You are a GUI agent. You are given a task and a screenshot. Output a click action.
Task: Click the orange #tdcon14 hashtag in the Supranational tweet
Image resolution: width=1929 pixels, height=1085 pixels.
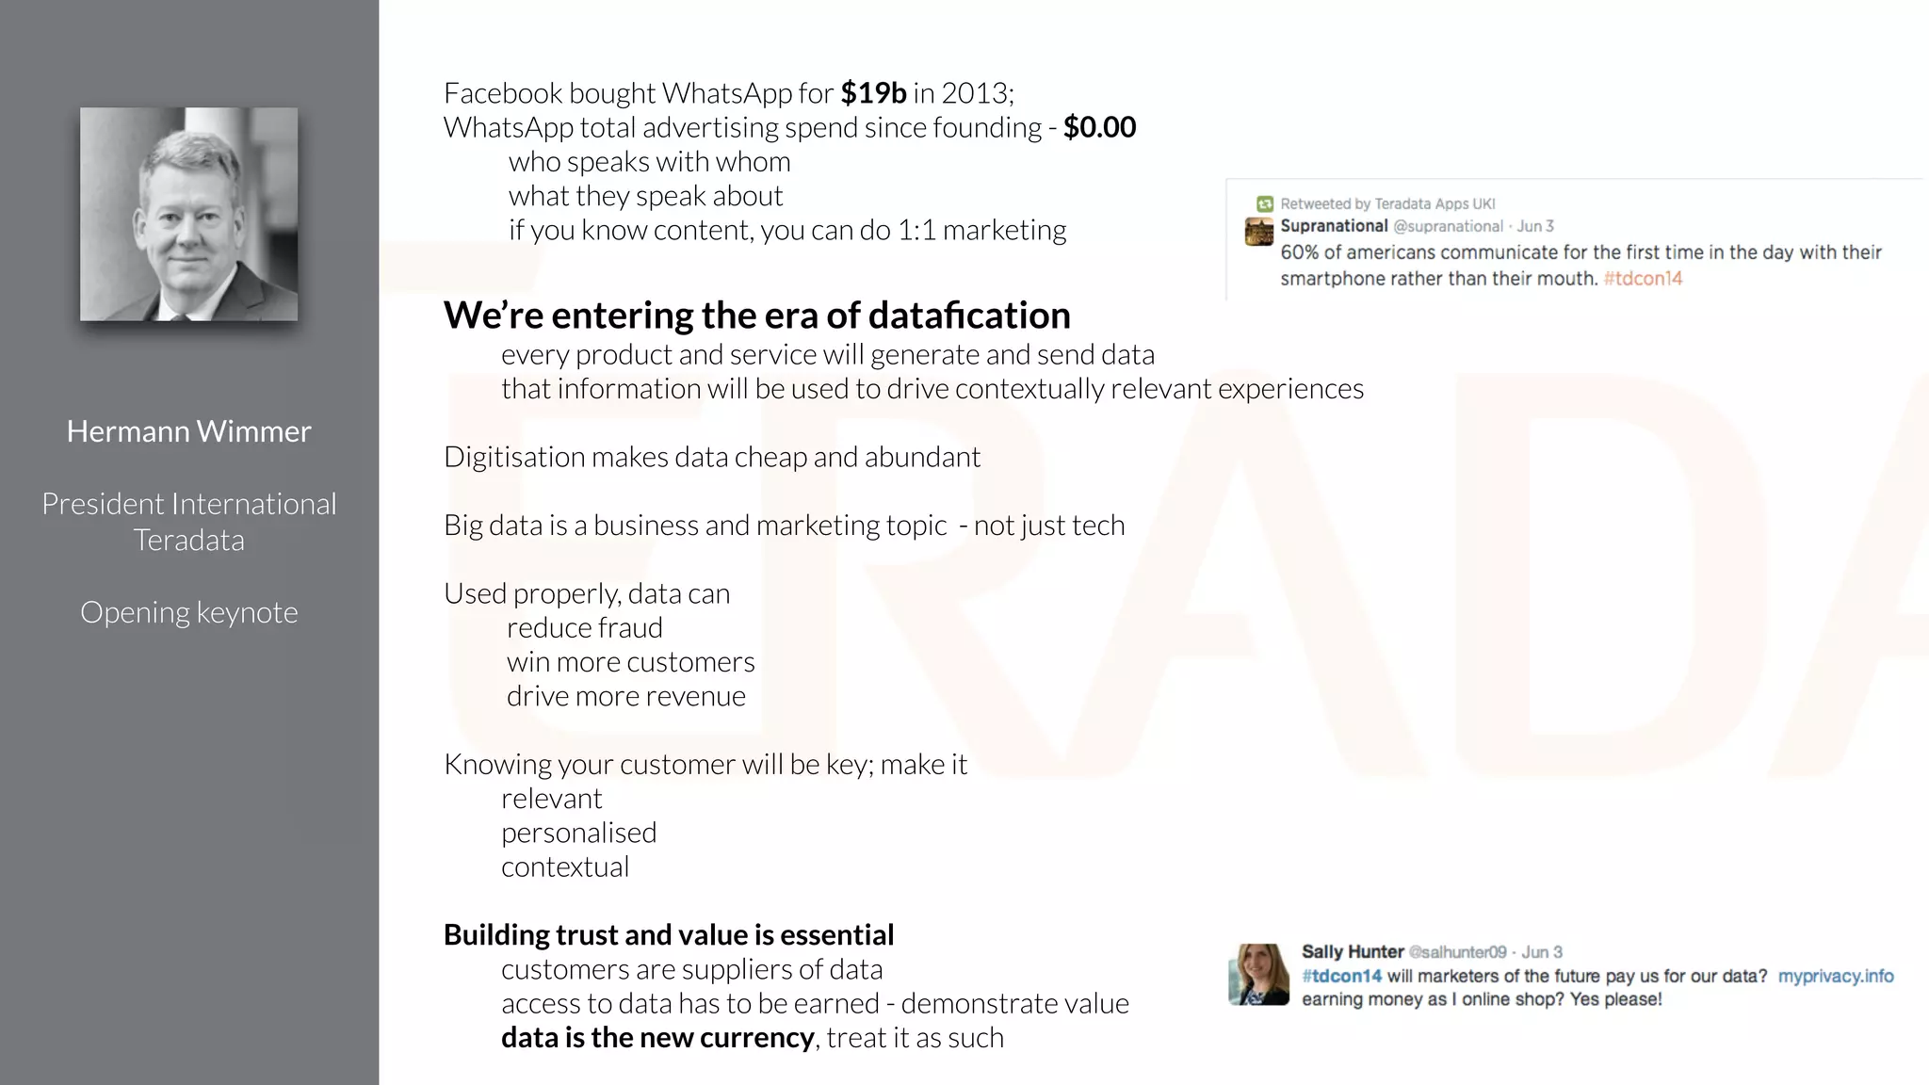[x=1643, y=279]
